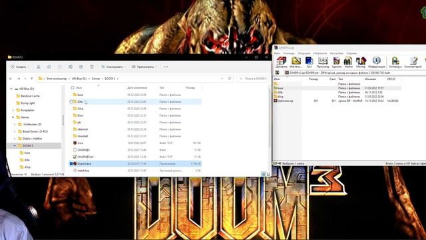Click WinRAR's Найти (Find) toolbar icon
426x240 pixels.
348,62
